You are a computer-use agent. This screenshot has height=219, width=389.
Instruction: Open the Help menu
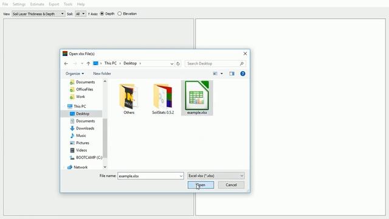click(81, 4)
